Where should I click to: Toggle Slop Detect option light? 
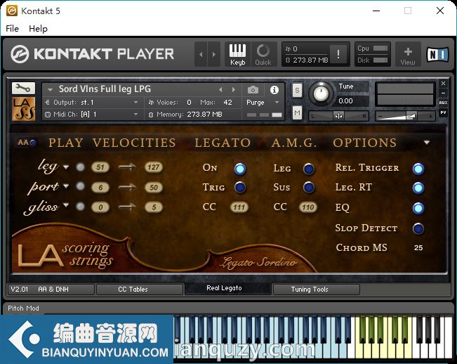tap(418, 228)
